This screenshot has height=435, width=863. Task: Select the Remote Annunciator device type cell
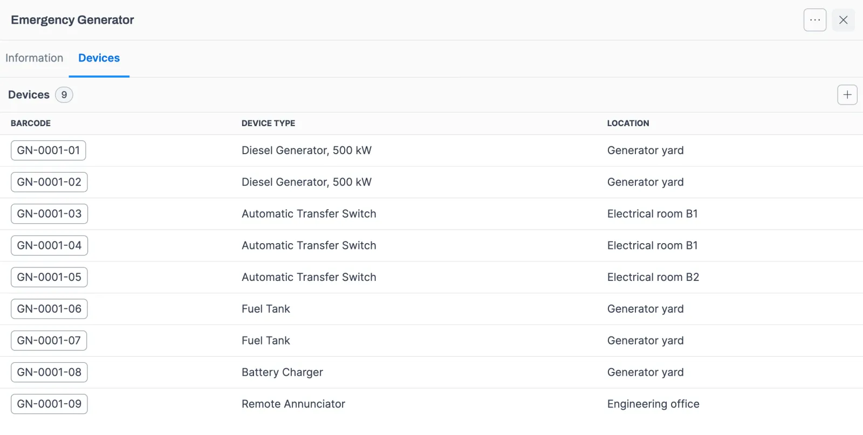click(x=293, y=404)
